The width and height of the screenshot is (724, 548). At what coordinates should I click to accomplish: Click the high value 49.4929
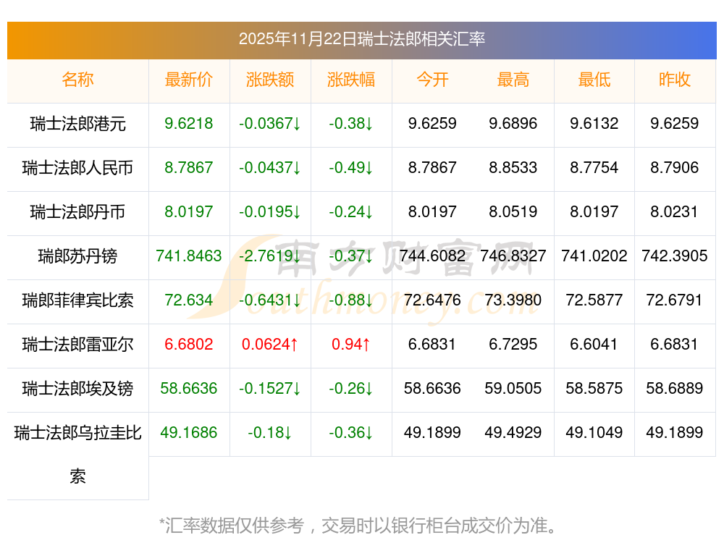513,433
